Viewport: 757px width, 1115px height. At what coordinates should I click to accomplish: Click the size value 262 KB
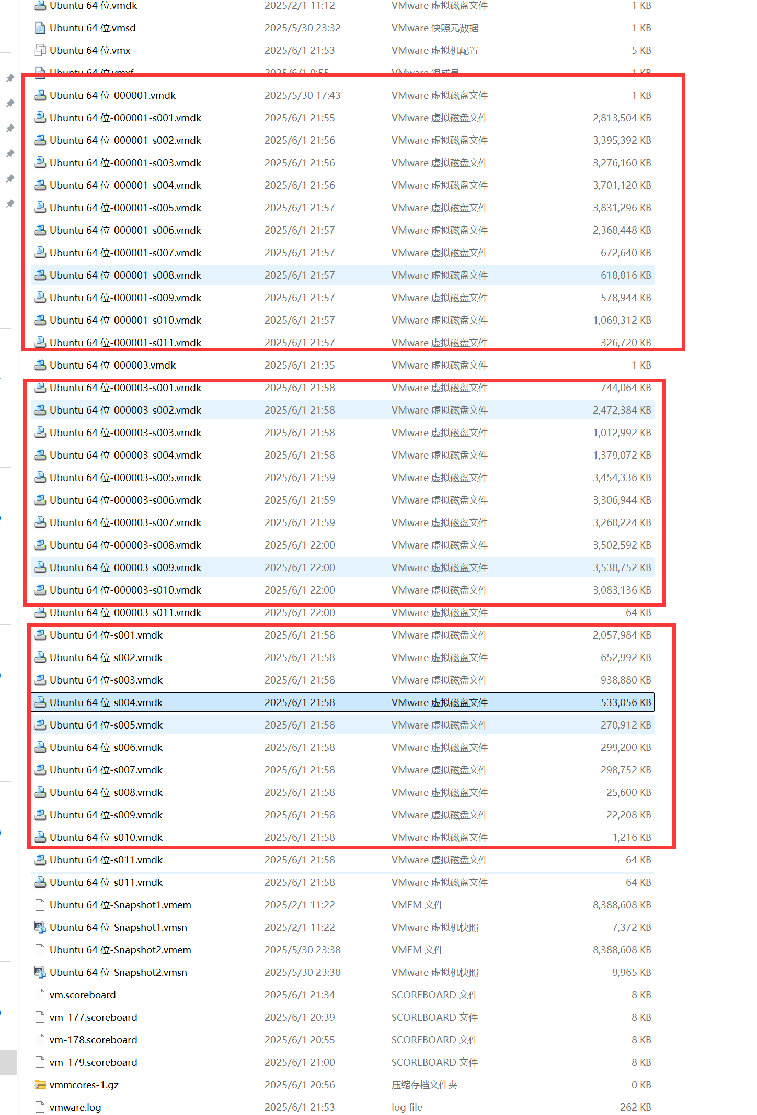635,1107
